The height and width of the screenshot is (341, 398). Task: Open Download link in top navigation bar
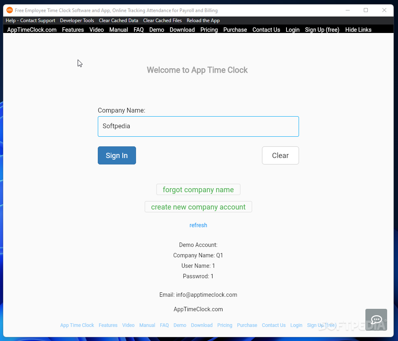[x=182, y=30]
